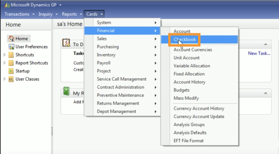Image resolution: width=279 pixels, height=154 pixels.
Task: Open the Depot Management submenu
Action: 122,111
